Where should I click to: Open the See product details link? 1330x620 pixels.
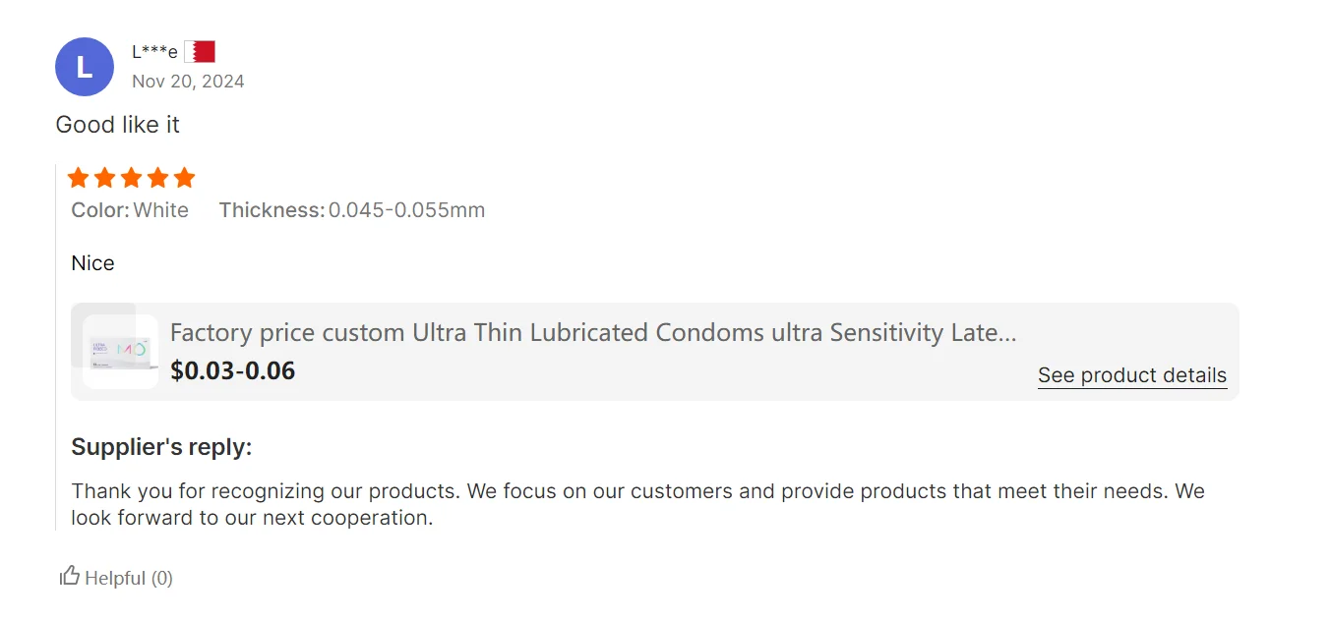click(1131, 375)
